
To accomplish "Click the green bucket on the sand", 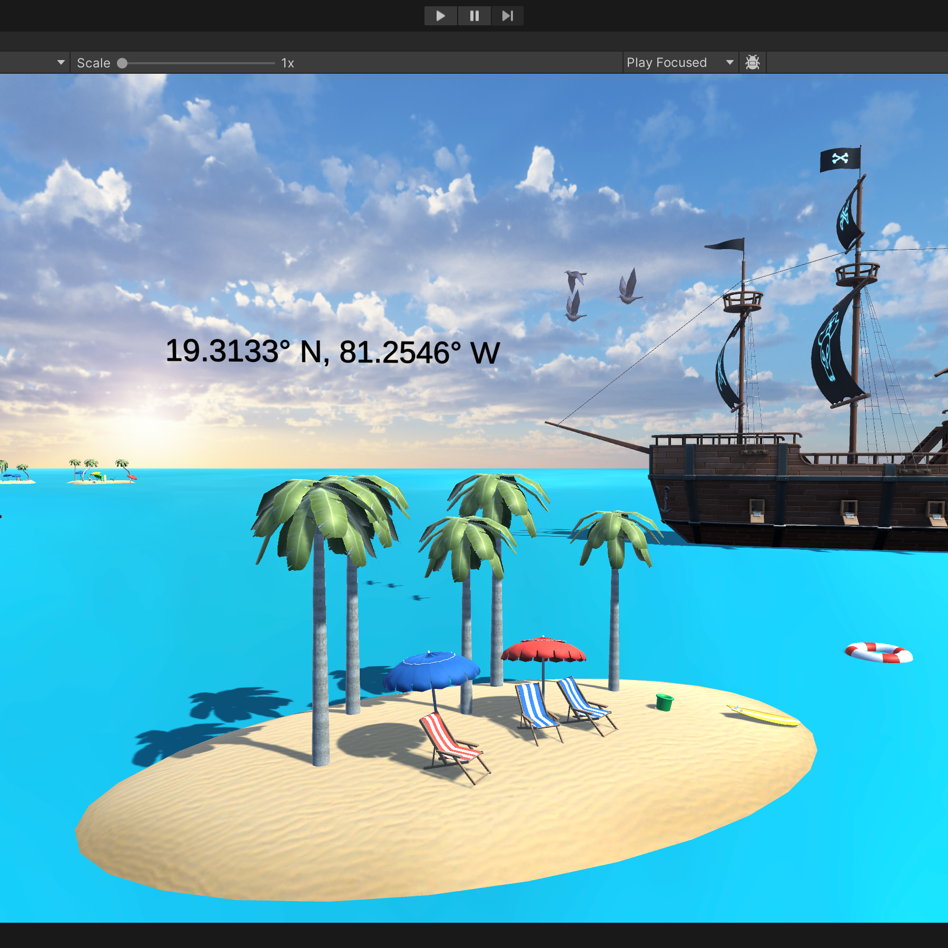I will [x=664, y=702].
